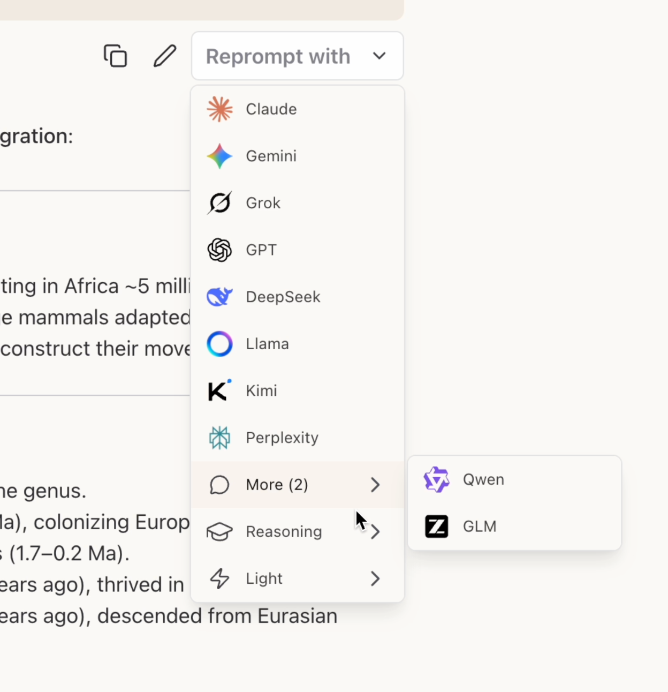
Task: Click the Qwen logo icon
Action: click(436, 479)
